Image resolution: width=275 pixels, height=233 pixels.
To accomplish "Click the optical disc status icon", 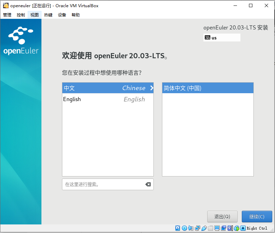I will tap(184, 228).
